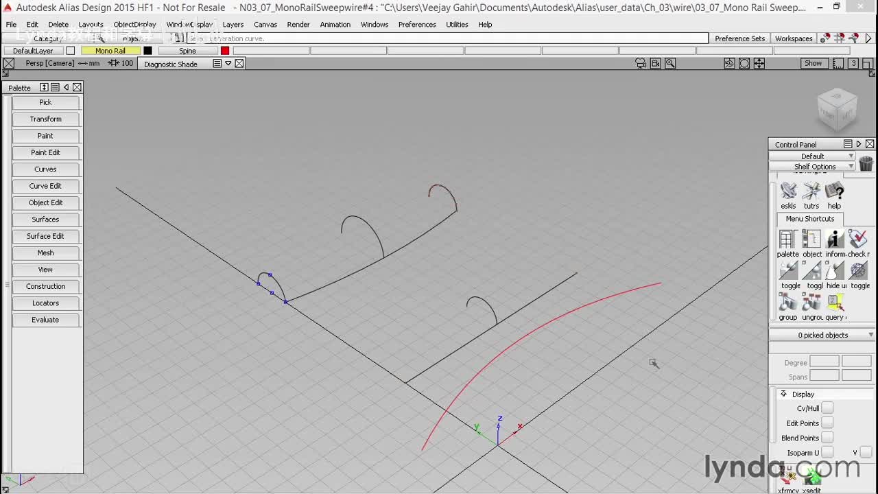The height and width of the screenshot is (494, 878).
Task: Click the Show button in viewport bar
Action: tap(813, 63)
